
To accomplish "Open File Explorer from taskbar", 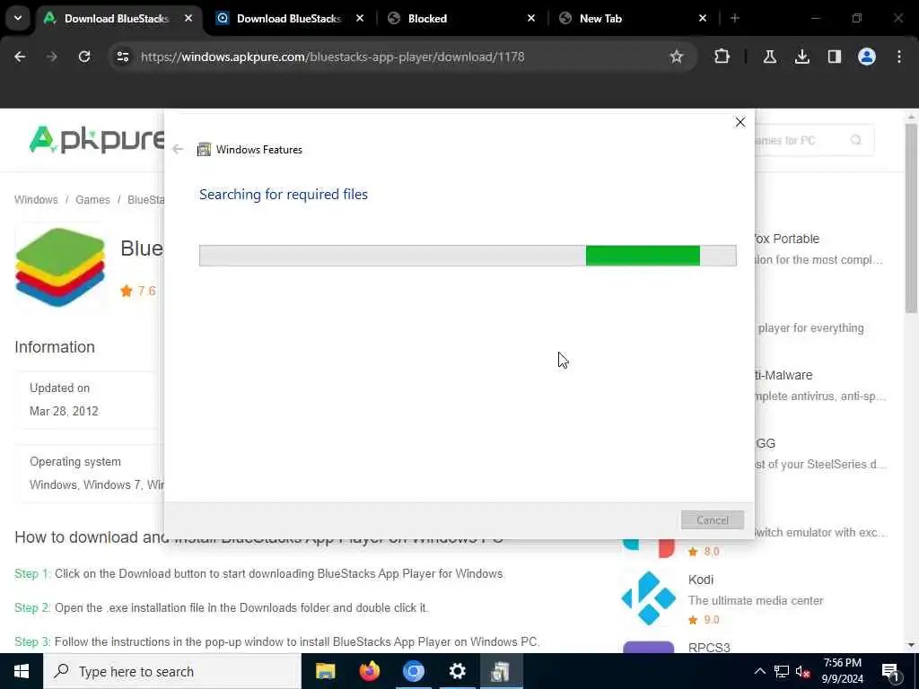I will 325,671.
